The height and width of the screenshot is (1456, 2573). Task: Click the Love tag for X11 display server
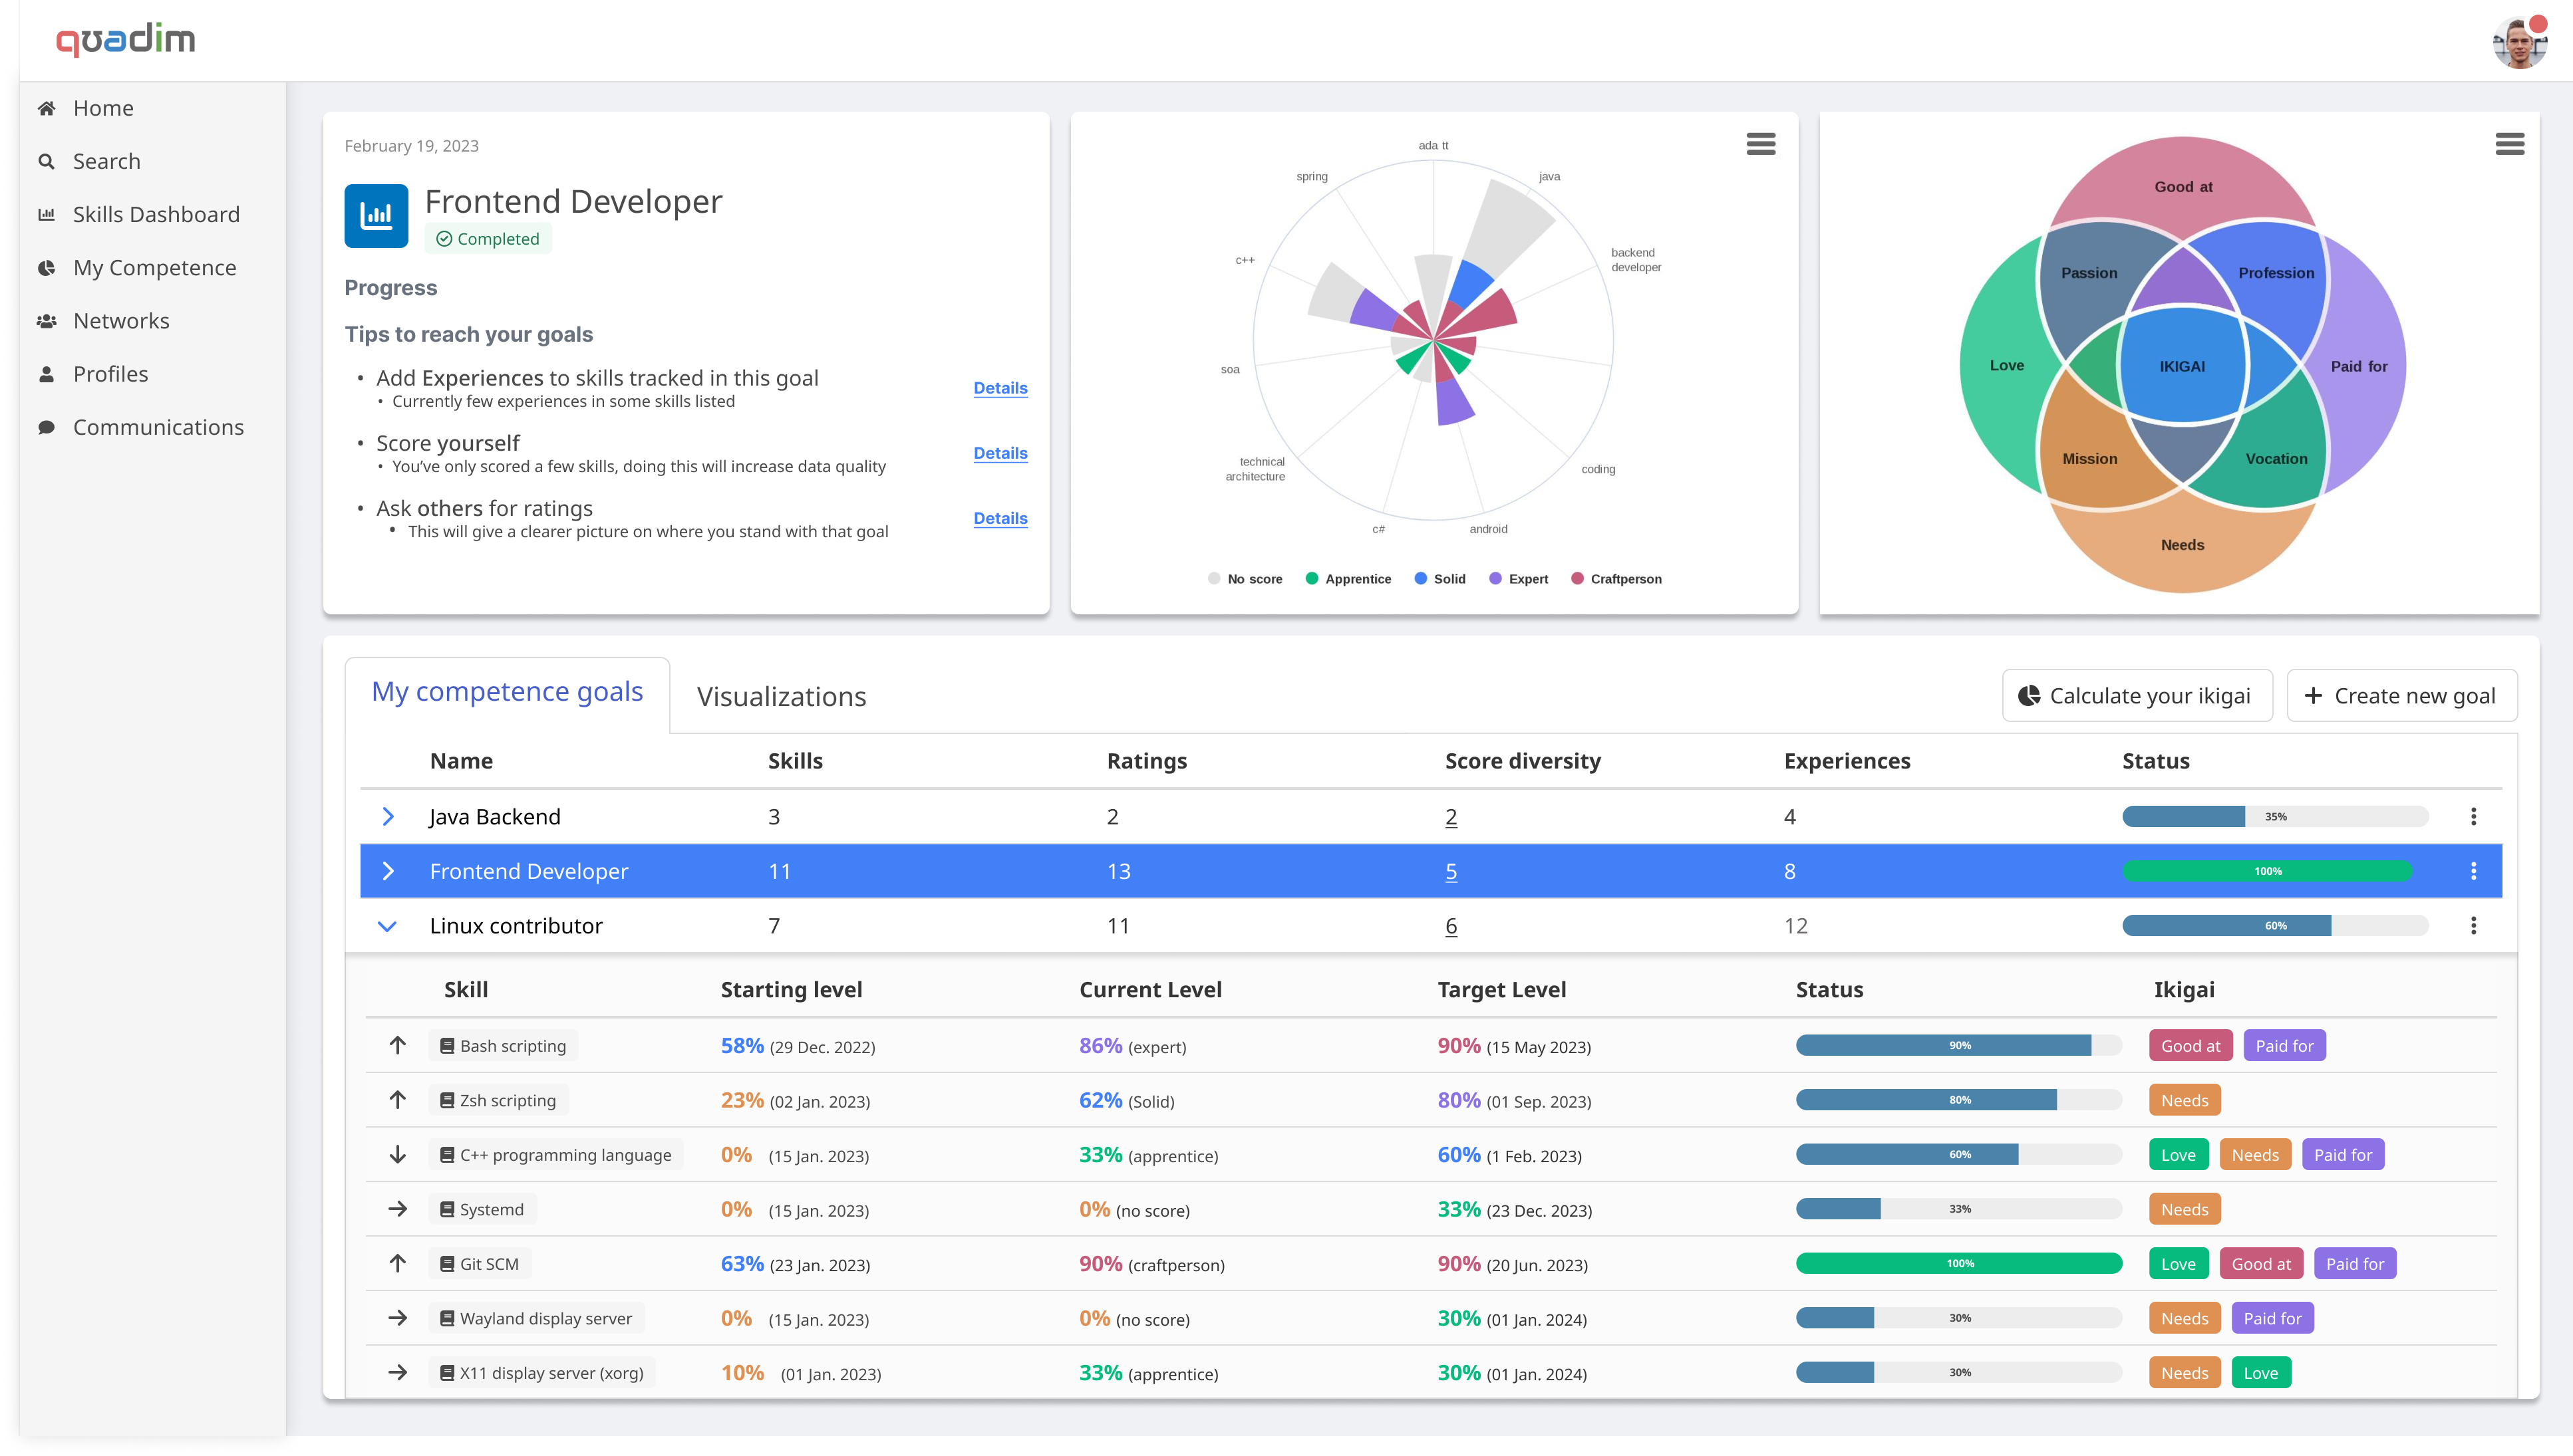point(2260,1373)
